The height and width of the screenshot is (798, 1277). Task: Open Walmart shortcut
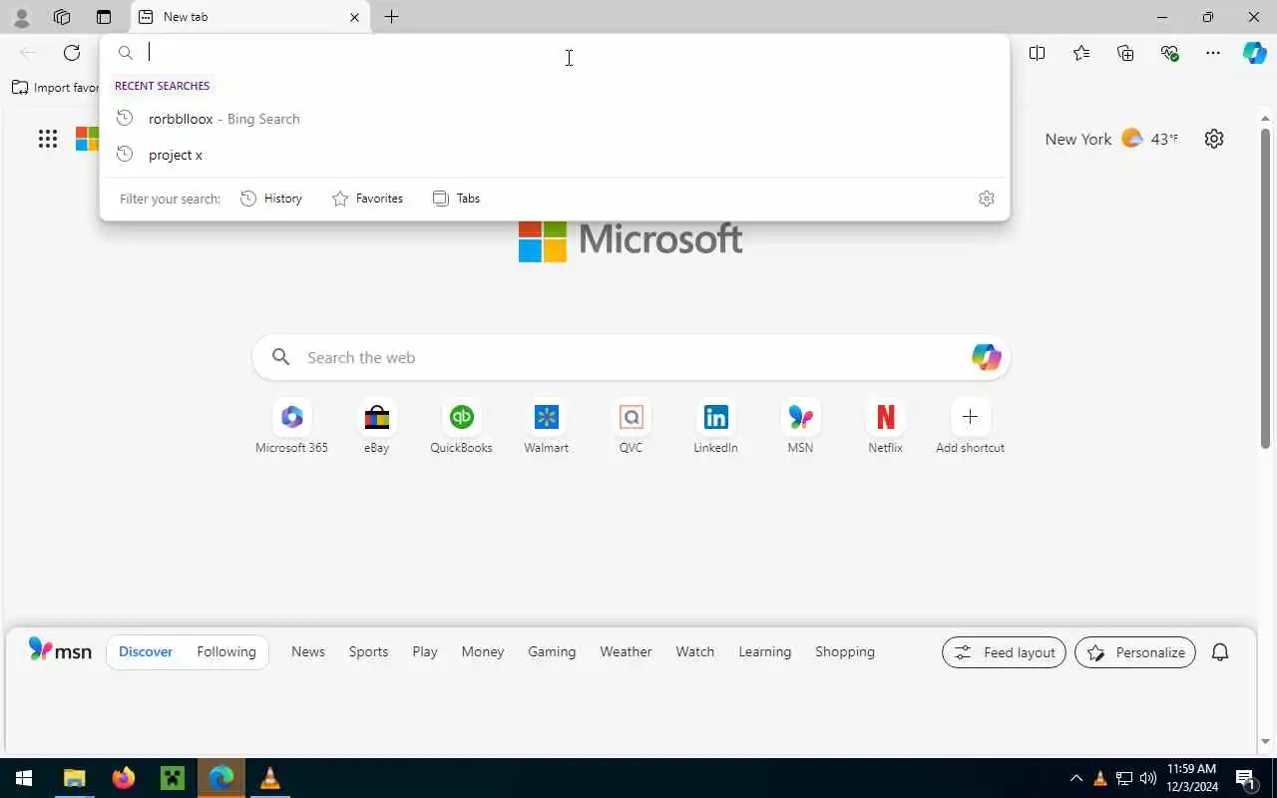click(546, 427)
